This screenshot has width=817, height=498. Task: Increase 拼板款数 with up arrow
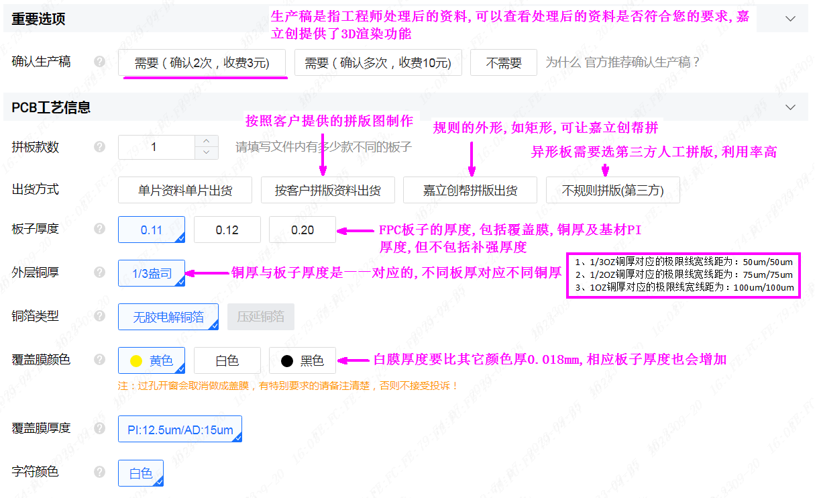click(x=206, y=142)
